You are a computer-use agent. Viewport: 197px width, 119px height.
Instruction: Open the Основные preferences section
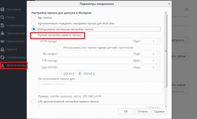pyautogui.click(x=14, y=10)
